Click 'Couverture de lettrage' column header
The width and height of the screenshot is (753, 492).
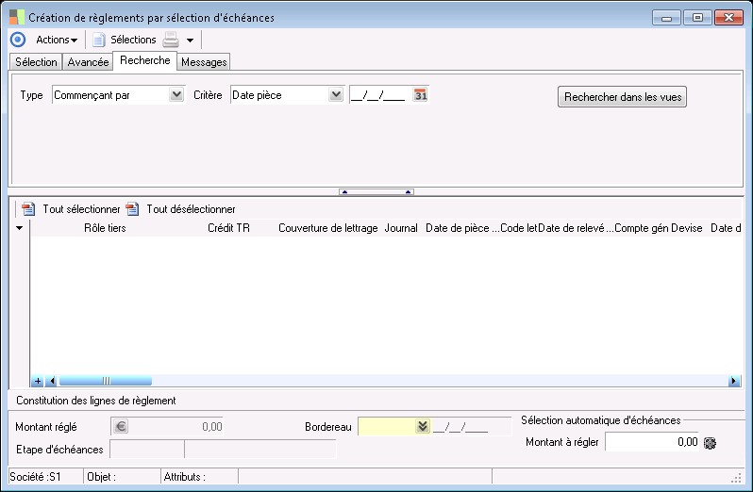point(328,228)
